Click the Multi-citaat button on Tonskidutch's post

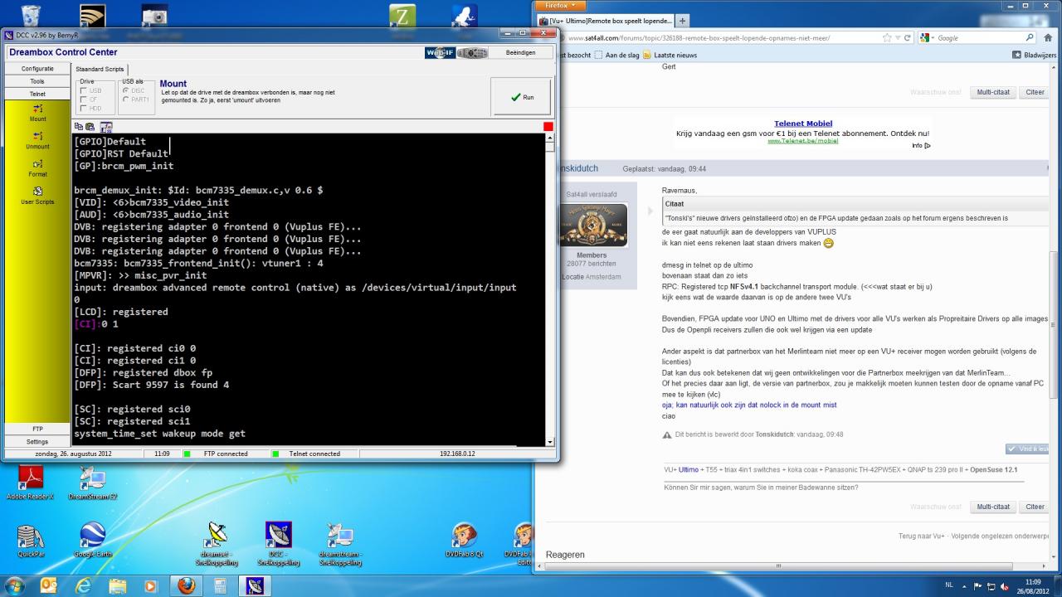click(x=993, y=507)
